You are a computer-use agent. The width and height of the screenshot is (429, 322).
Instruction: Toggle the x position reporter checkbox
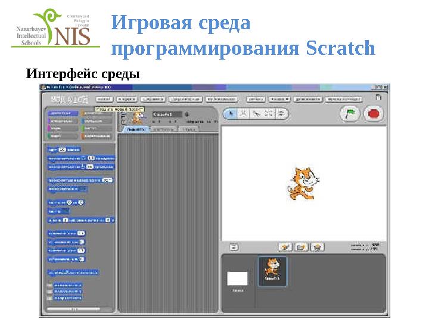click(49, 285)
